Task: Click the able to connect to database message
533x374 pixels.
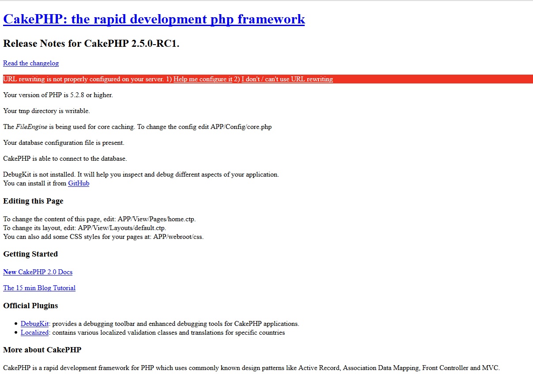Action: tap(65, 159)
